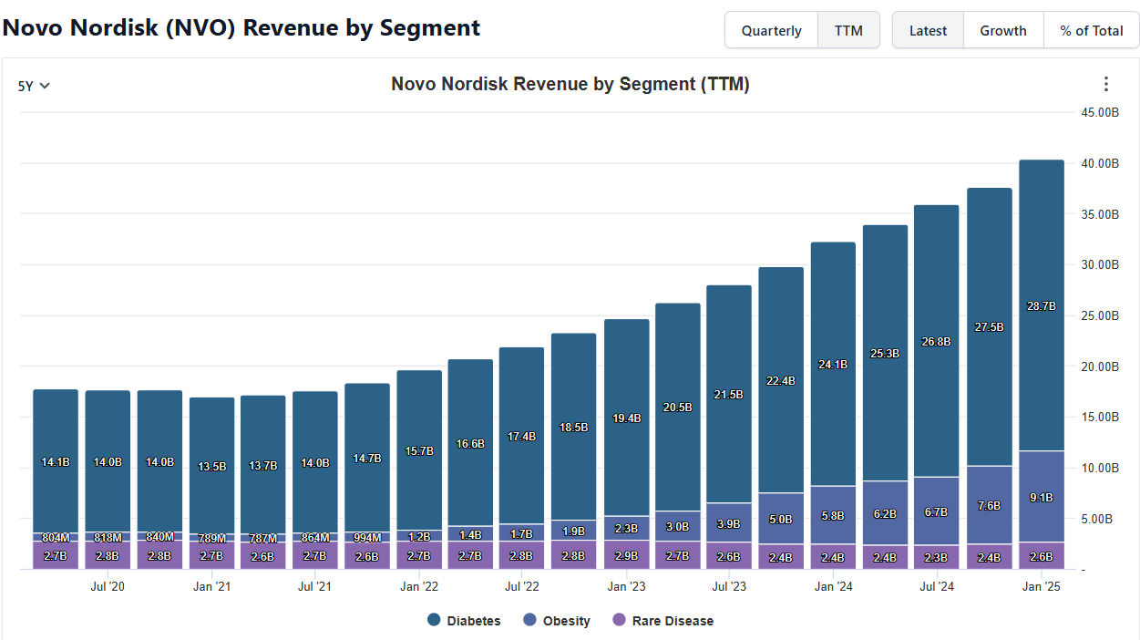Click the 3.0B Obesity bar segment
The height and width of the screenshot is (640, 1140).
point(677,526)
